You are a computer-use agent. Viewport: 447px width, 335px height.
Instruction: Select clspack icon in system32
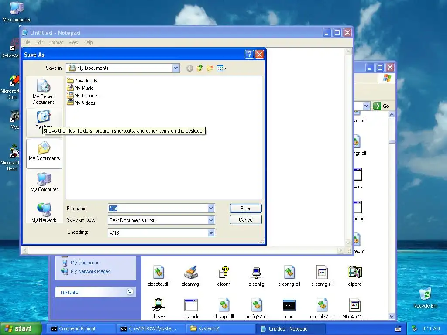point(191,309)
